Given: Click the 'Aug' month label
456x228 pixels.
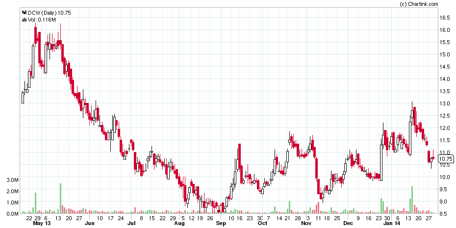Looking at the screenshot, I should (x=179, y=224).
